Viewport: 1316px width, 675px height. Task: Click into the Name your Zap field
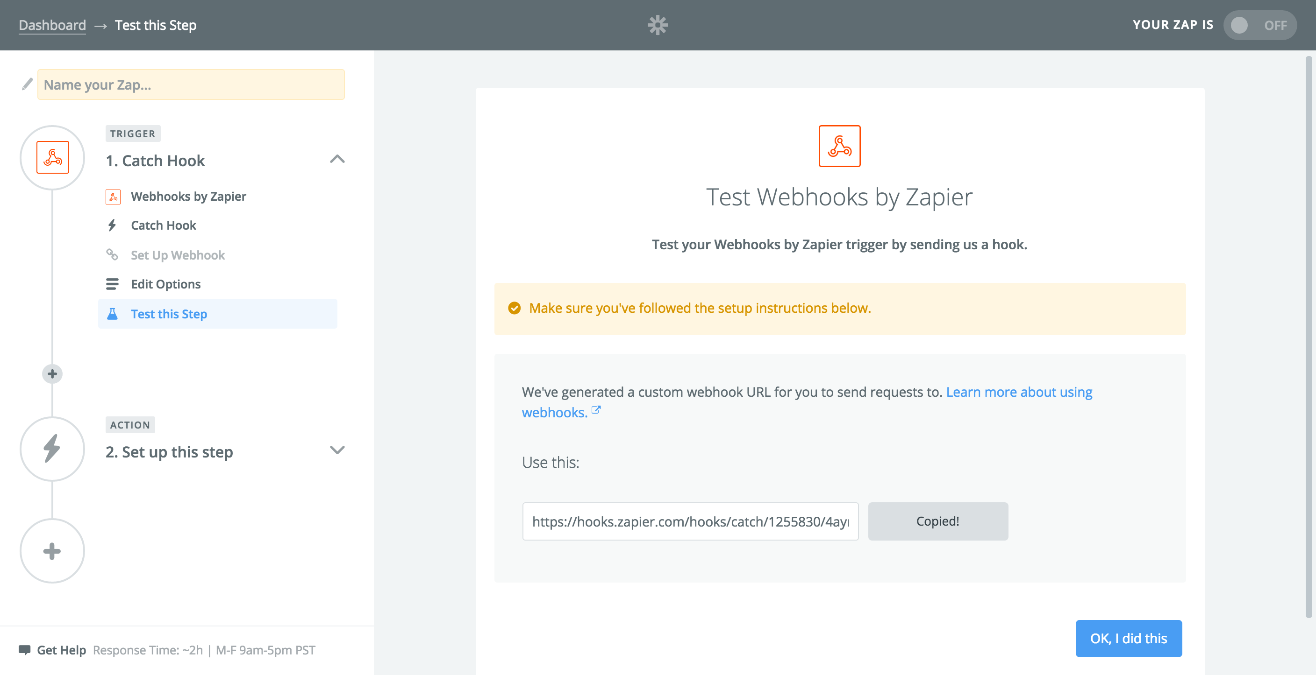tap(191, 84)
